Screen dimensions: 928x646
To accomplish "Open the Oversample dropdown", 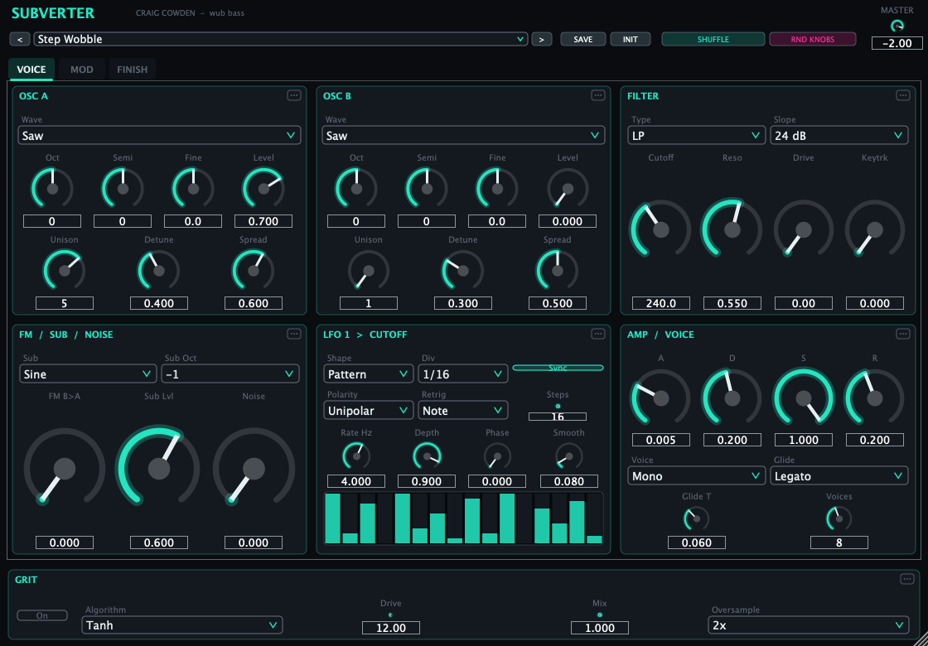I will [x=809, y=624].
